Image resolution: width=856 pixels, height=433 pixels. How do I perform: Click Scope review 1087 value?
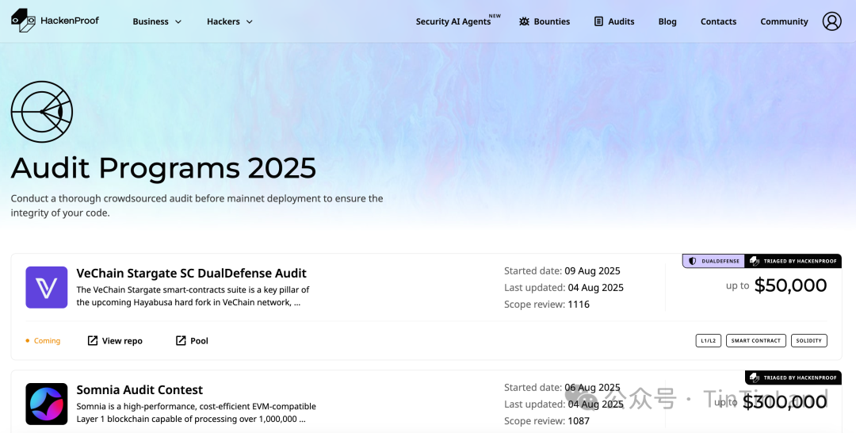(x=578, y=421)
